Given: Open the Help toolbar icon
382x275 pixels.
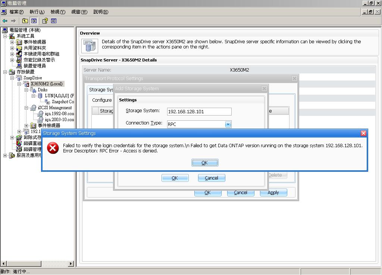Looking at the screenshot, I should pyautogui.click(x=45, y=21).
